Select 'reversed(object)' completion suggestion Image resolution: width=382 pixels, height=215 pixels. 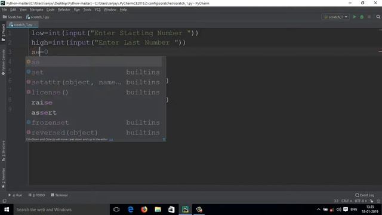click(94, 133)
